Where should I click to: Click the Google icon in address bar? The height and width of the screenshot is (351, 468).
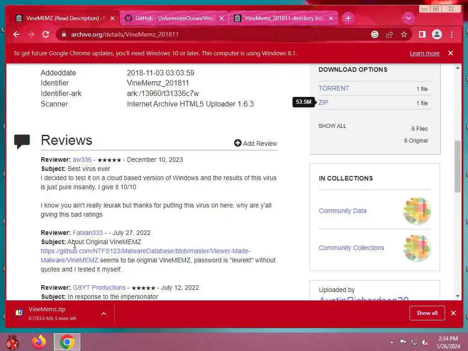(x=375, y=34)
